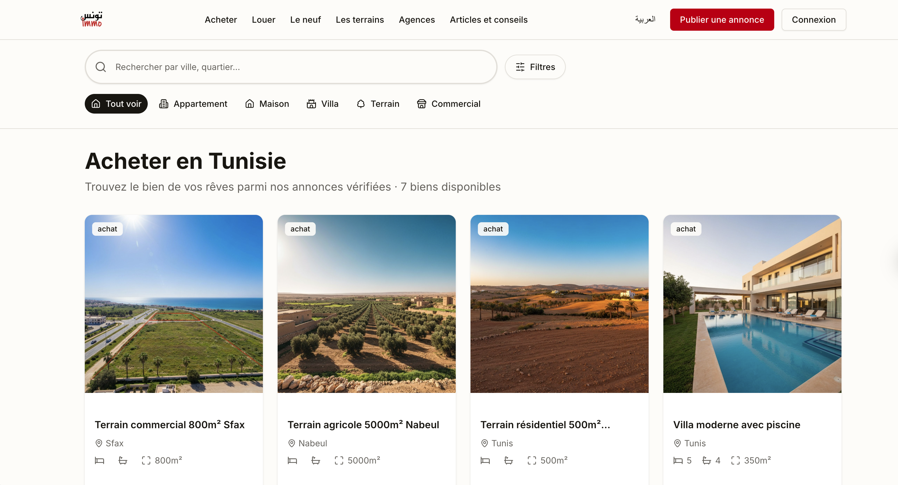This screenshot has width=898, height=485.
Task: Open Terrain agricole Nabeul photo
Action: 366,304
